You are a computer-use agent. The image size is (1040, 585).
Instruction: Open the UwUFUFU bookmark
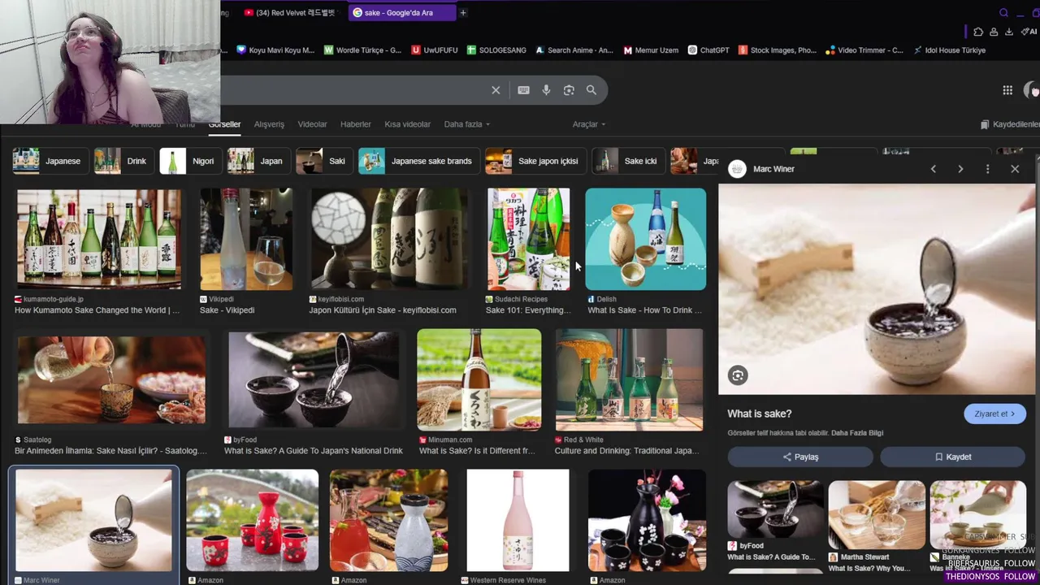coord(435,50)
